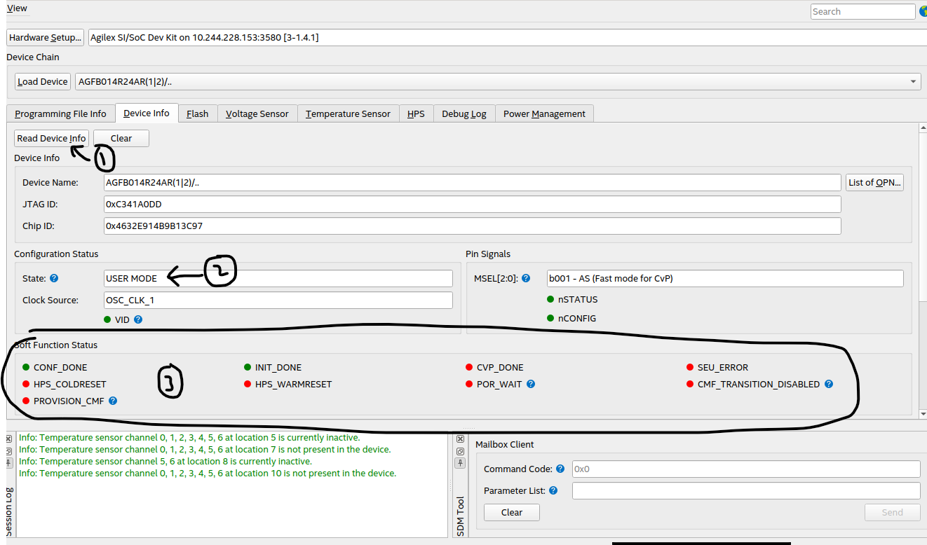927x545 pixels.
Task: Open the Flash tab
Action: pyautogui.click(x=197, y=113)
